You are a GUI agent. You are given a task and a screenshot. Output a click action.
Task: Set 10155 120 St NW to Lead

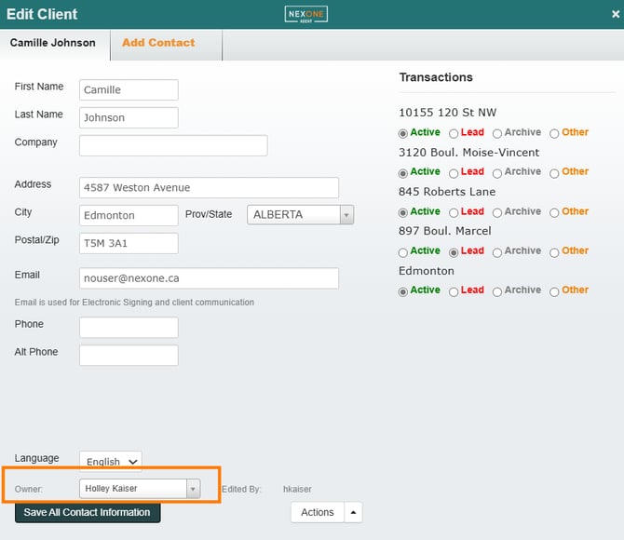[454, 133]
